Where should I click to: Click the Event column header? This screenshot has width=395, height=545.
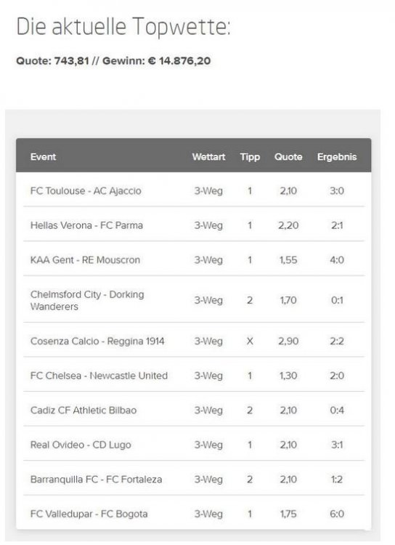click(x=43, y=157)
